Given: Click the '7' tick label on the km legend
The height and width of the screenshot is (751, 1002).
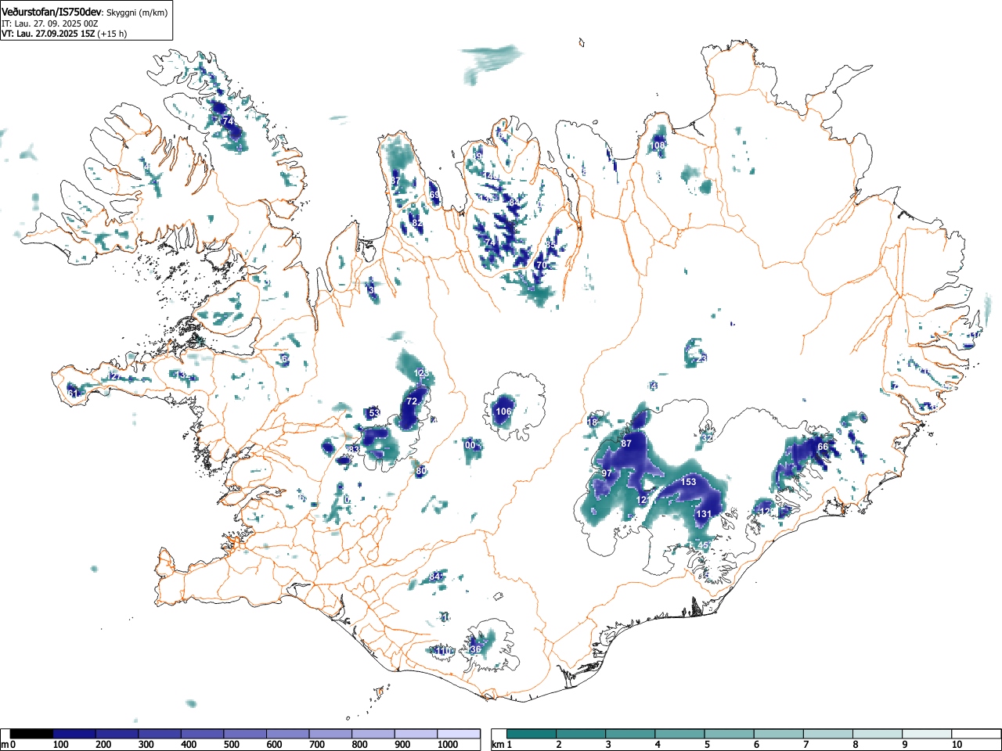Looking at the screenshot, I should [806, 745].
